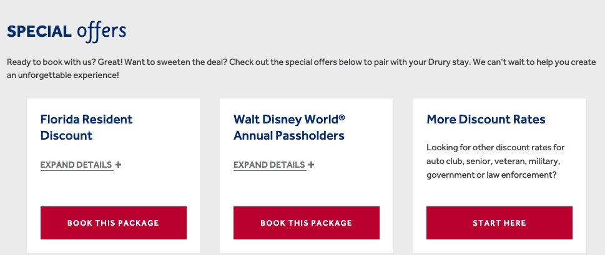Click 'auto club, senior, veteran, military' text line

pos(494,161)
